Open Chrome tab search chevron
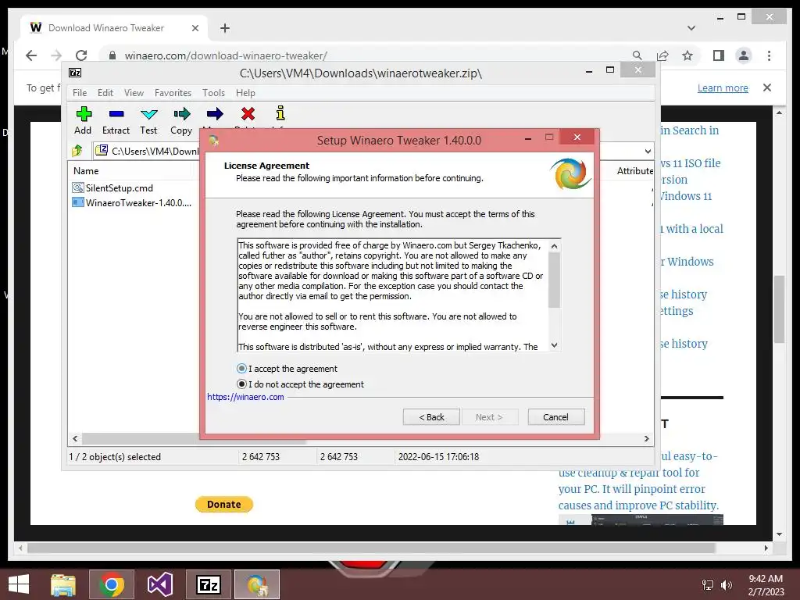Viewport: 800px width, 600px height. [691, 27]
